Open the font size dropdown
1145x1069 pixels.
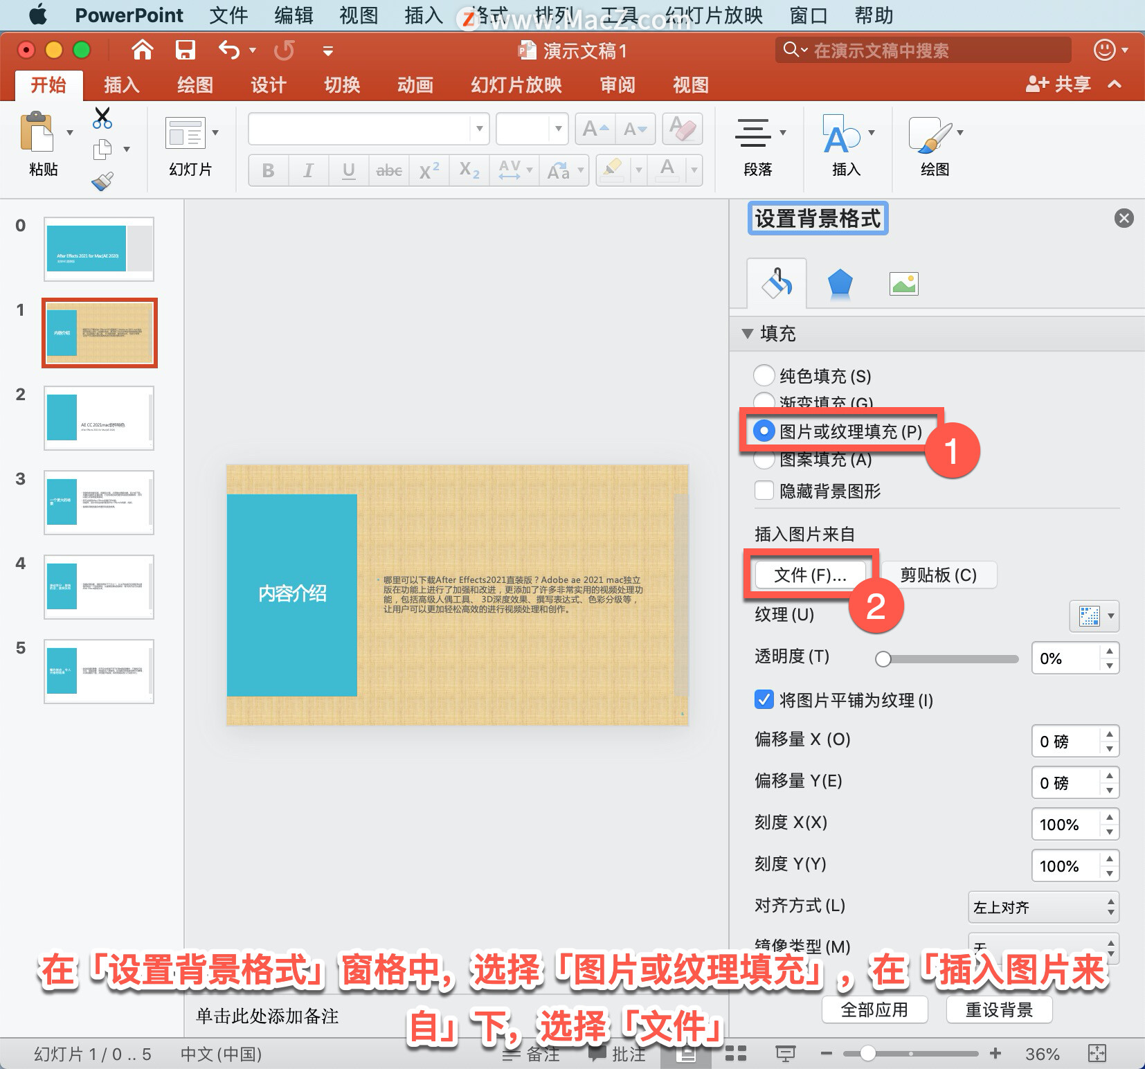pyautogui.click(x=558, y=129)
